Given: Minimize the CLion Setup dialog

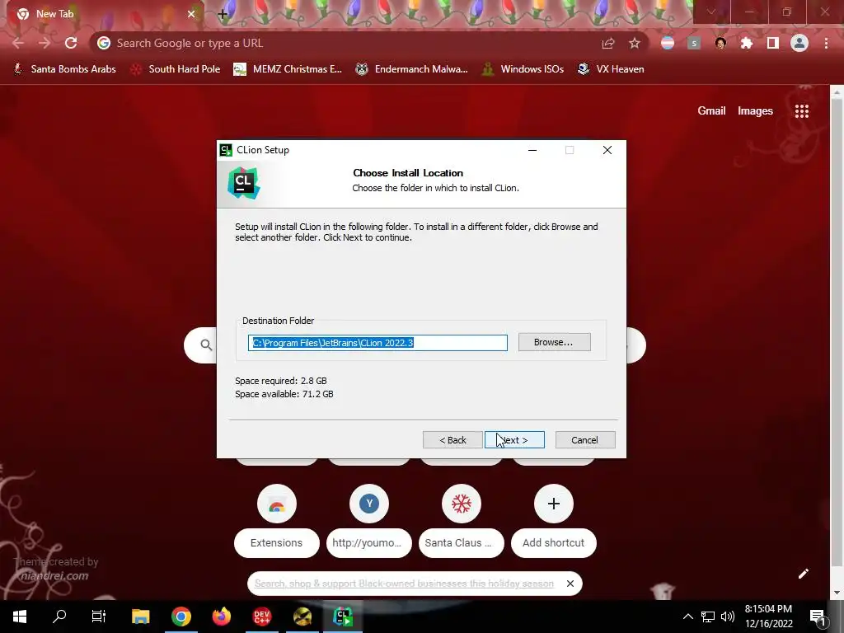Looking at the screenshot, I should point(532,150).
